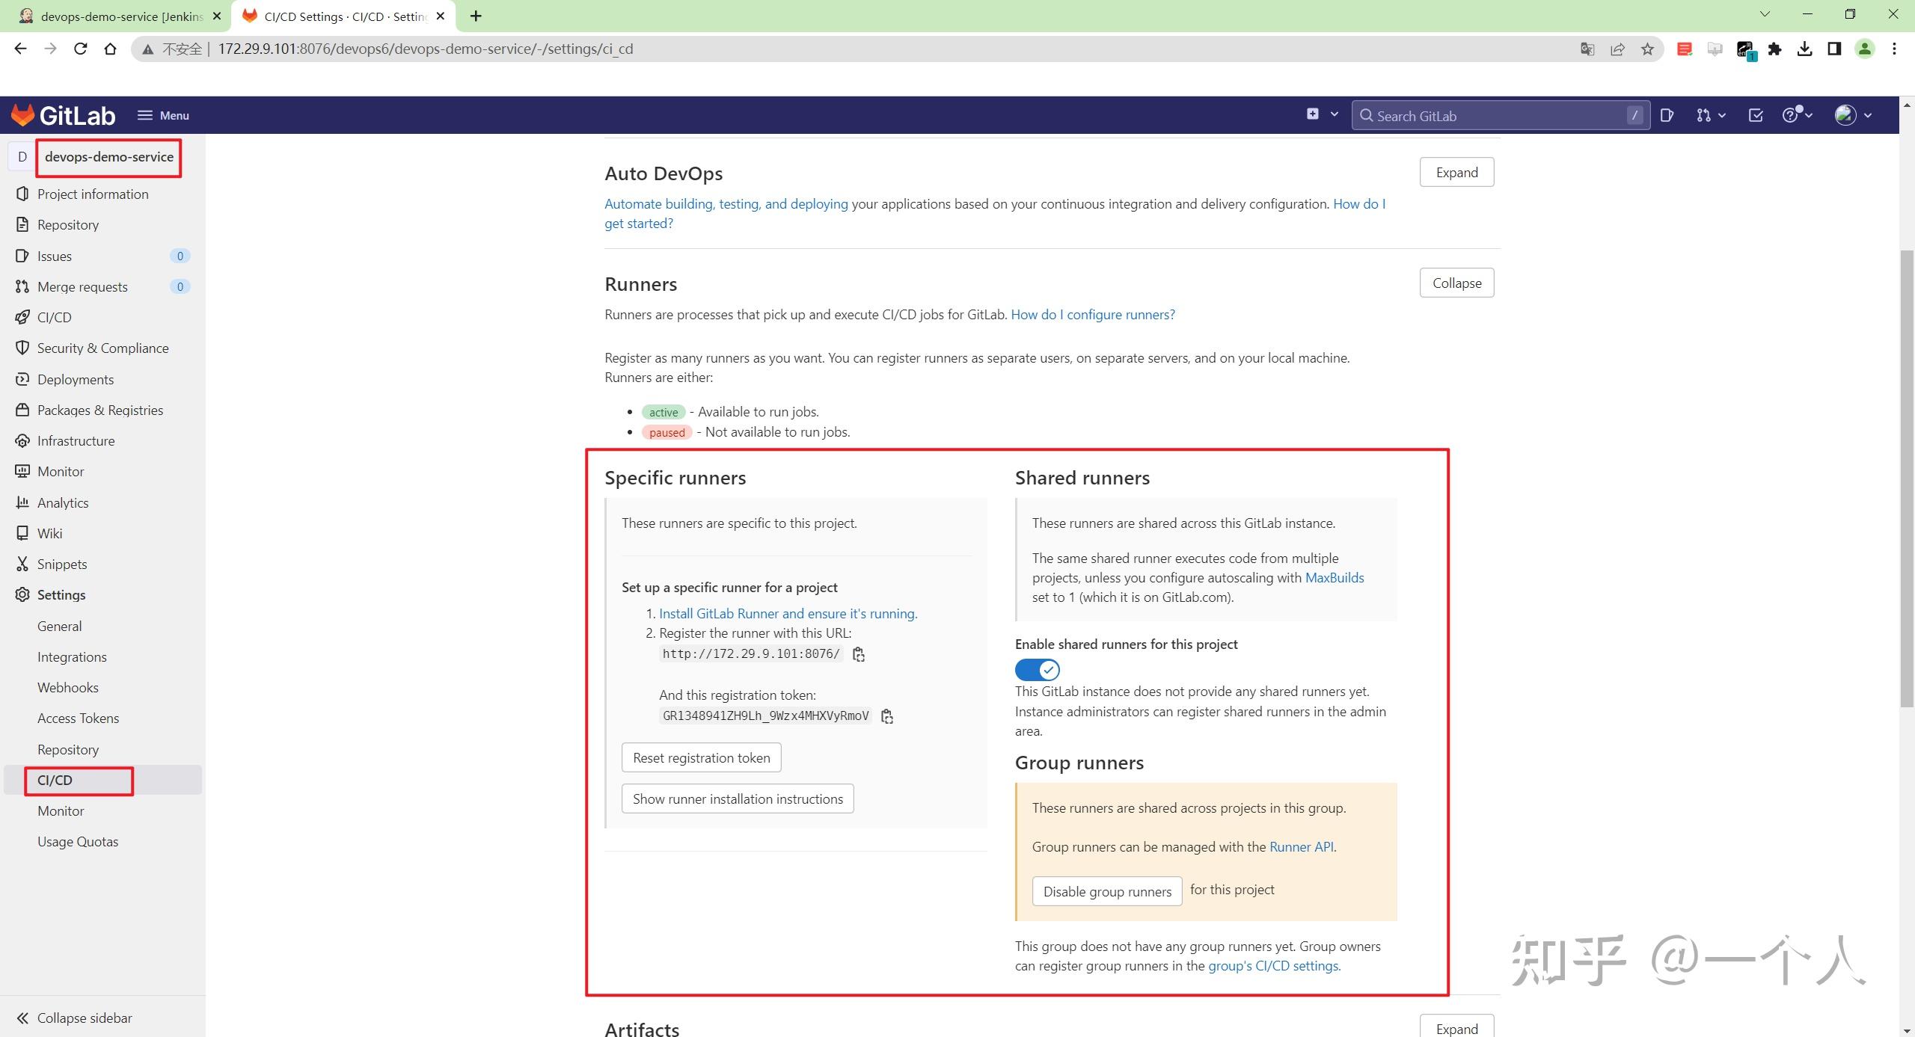Open the Help menu dropdown
The height and width of the screenshot is (1037, 1915).
click(x=1797, y=115)
